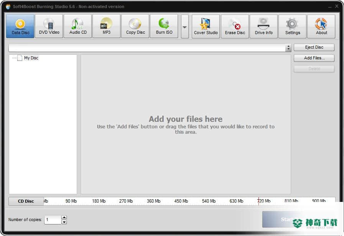Click the CD Disc size selector button
The height and width of the screenshot is (236, 344).
click(x=26, y=201)
